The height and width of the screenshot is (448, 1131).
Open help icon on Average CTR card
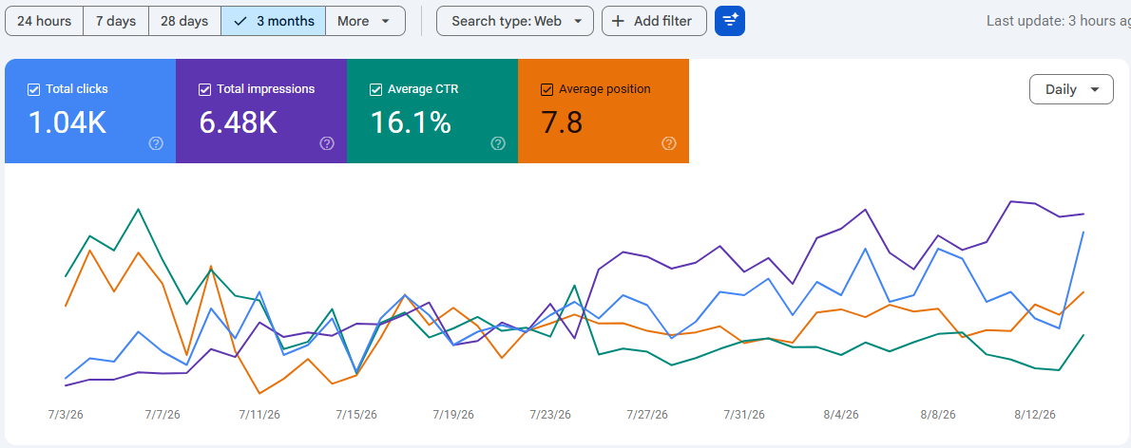point(498,143)
